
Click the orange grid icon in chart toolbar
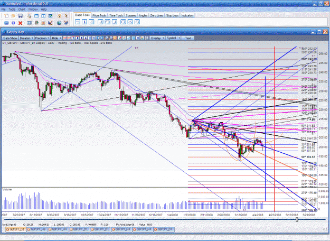click(115, 38)
